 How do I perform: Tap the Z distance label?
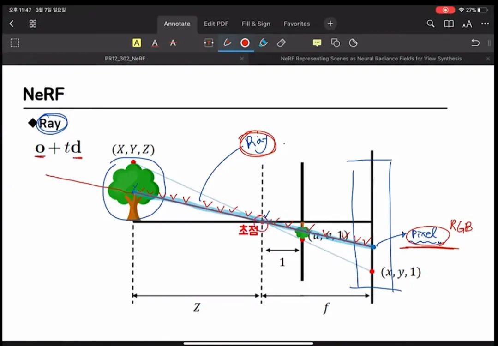197,308
